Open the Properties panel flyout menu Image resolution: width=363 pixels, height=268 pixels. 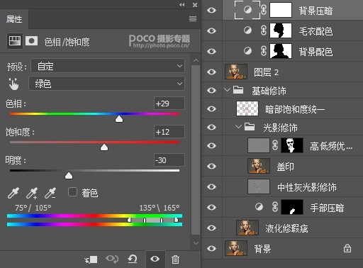(x=193, y=18)
